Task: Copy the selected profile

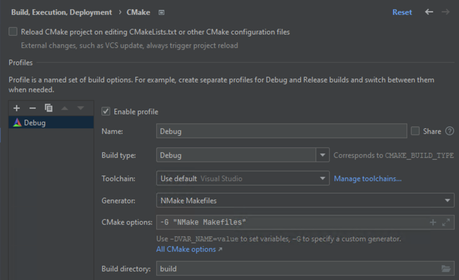Action: pyautogui.click(x=49, y=108)
